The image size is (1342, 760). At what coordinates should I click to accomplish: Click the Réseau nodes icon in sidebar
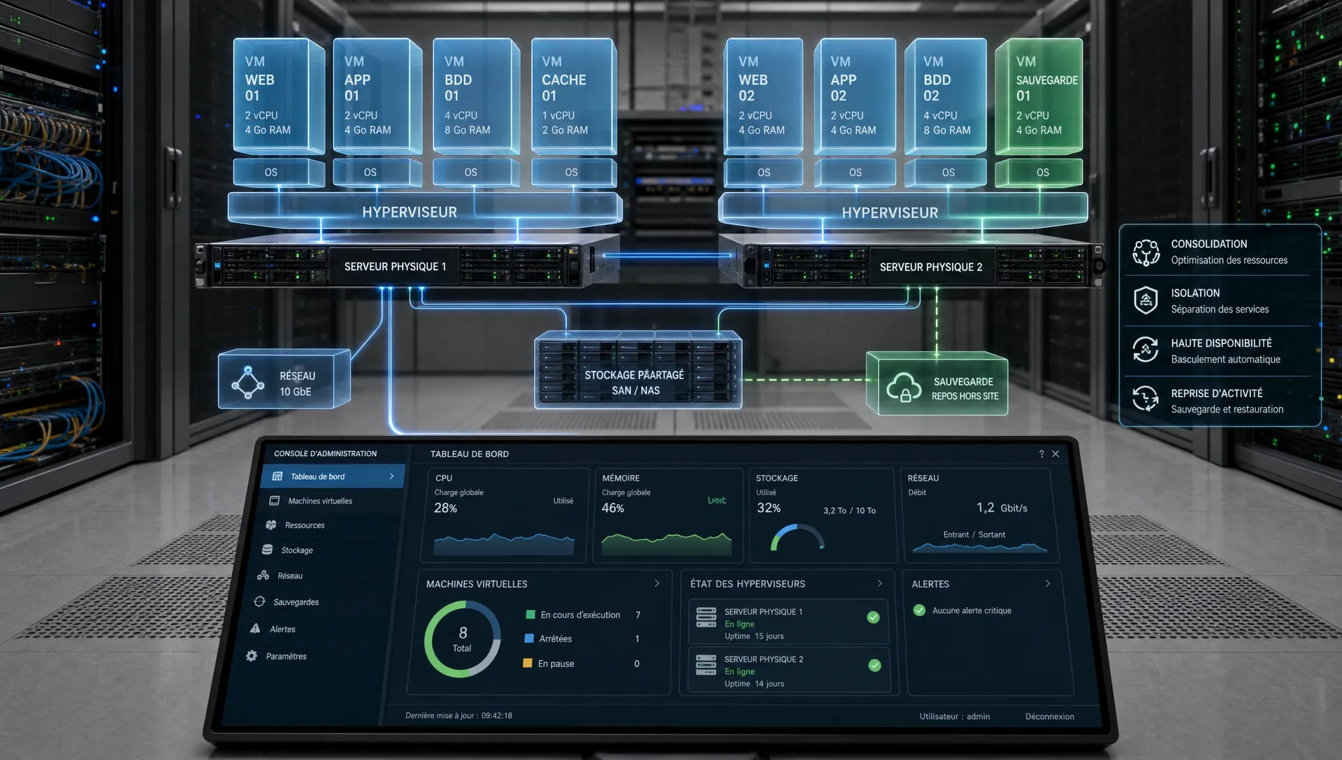pos(263,576)
